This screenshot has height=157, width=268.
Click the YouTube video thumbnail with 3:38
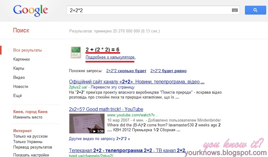87,123
